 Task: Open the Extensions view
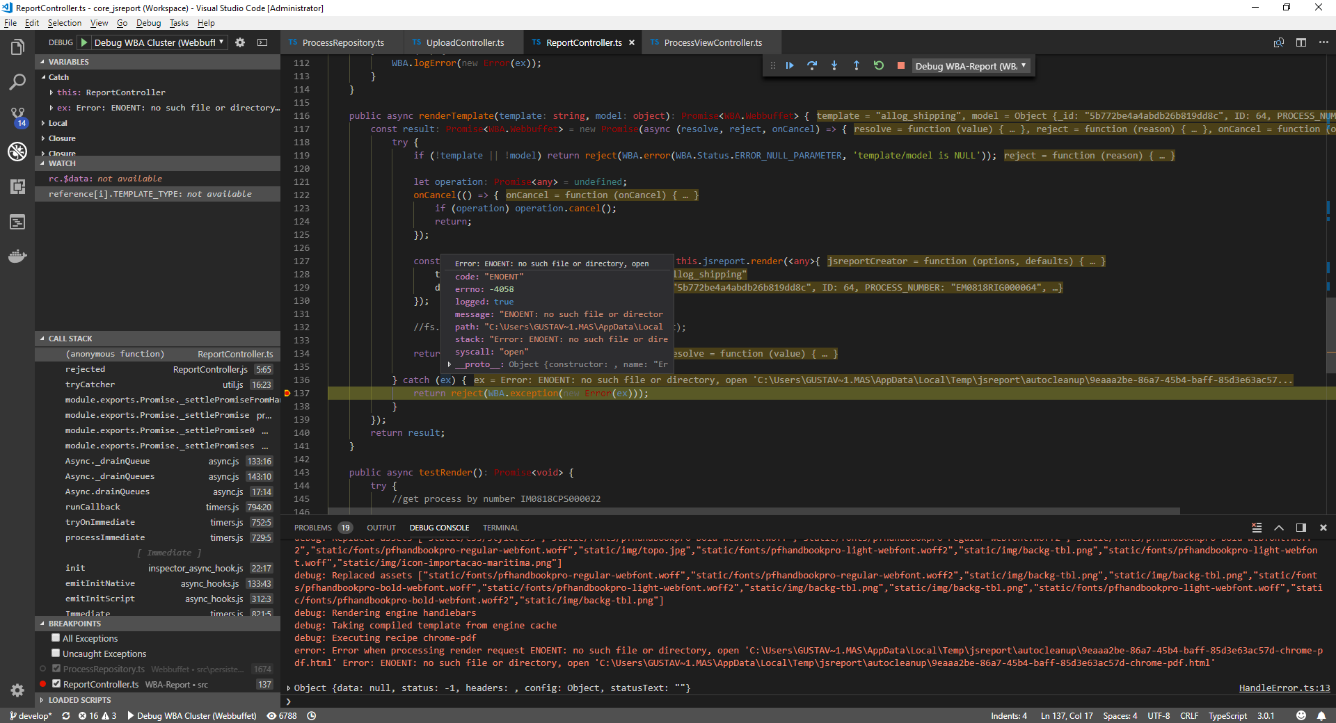[17, 186]
